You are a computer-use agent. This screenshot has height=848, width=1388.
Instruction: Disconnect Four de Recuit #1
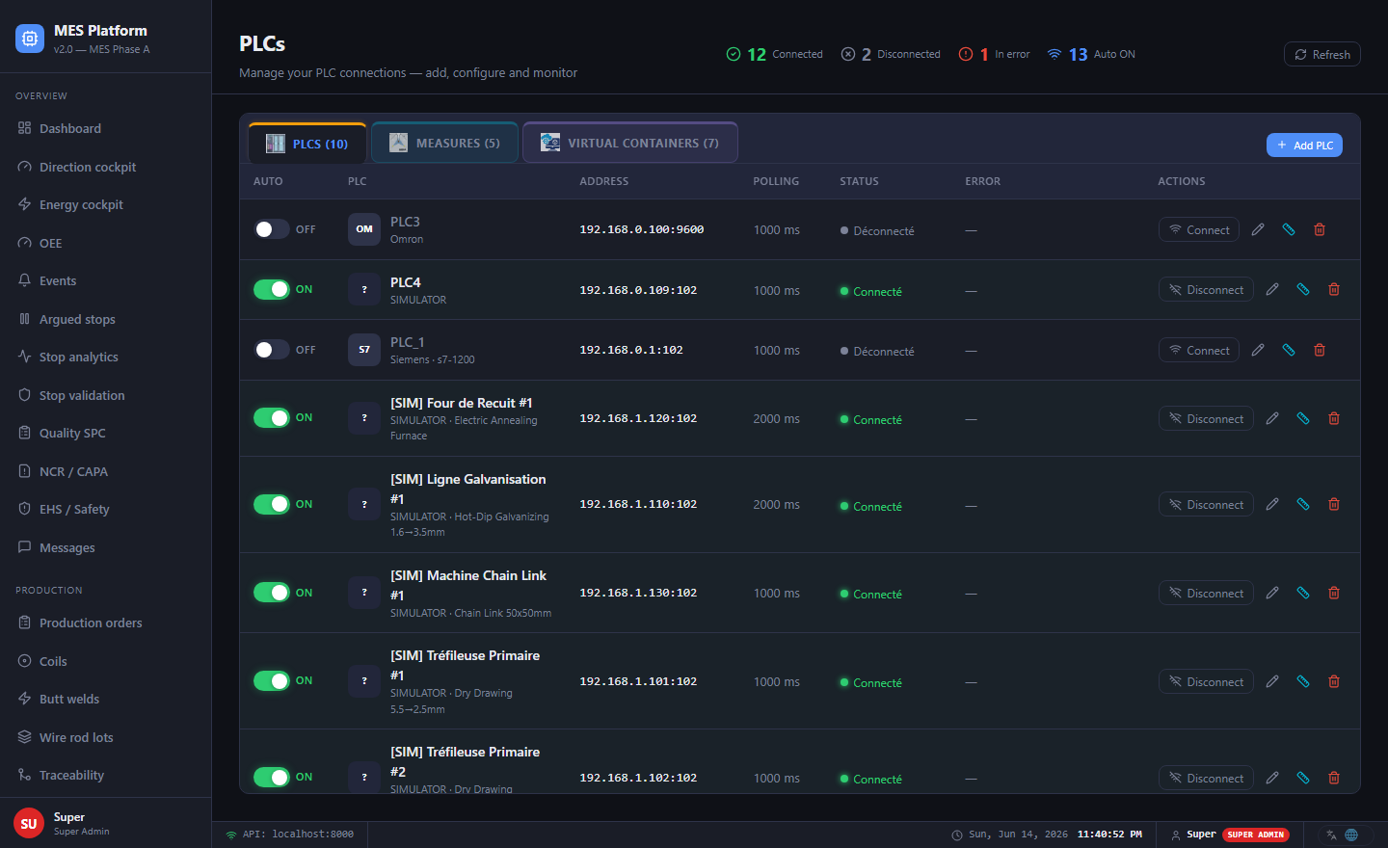coord(1206,418)
